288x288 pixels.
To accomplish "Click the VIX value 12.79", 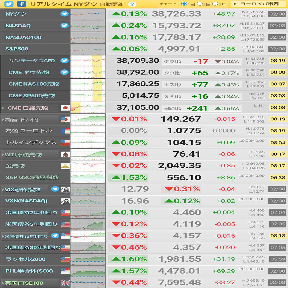I will click(135, 189).
